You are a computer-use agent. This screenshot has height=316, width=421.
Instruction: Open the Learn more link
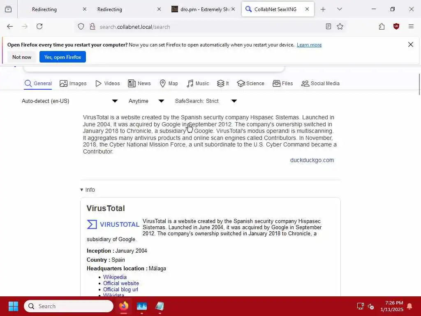point(309,45)
